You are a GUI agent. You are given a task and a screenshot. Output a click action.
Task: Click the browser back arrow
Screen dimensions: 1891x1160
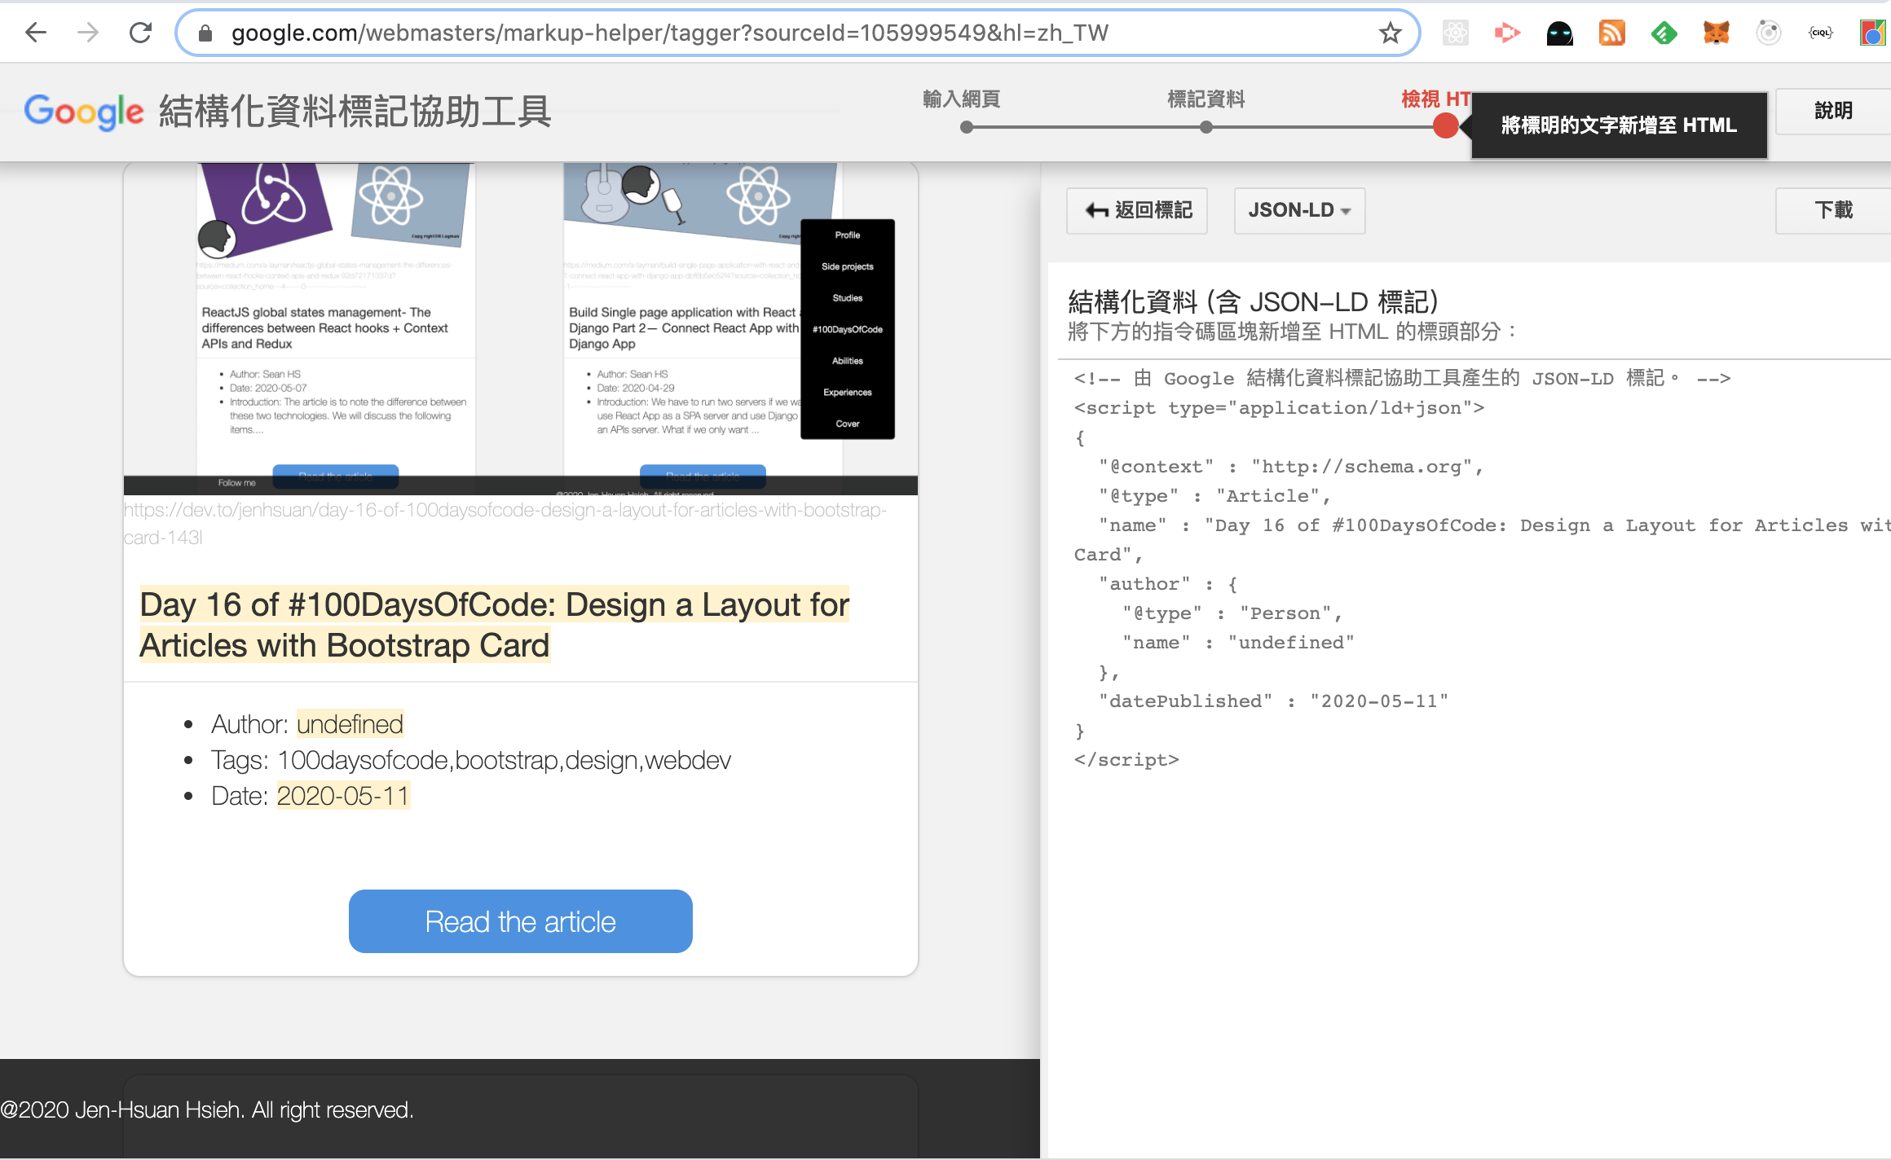(x=36, y=33)
